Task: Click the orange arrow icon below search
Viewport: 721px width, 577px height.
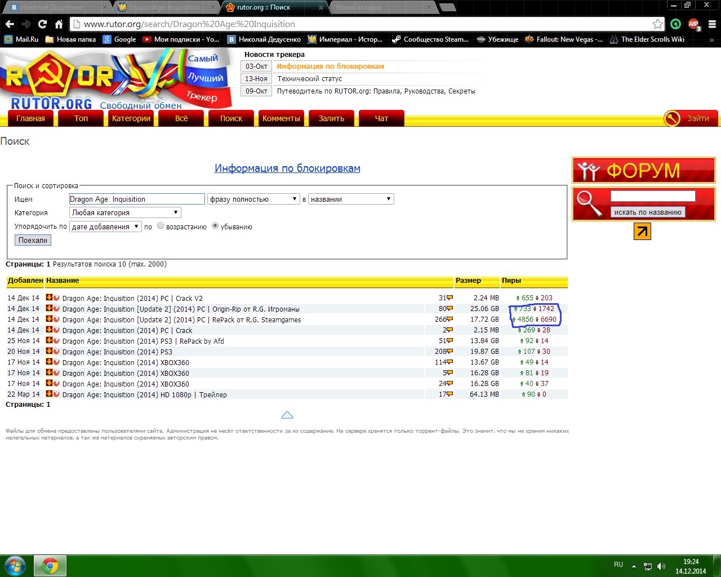Action: coord(642,232)
